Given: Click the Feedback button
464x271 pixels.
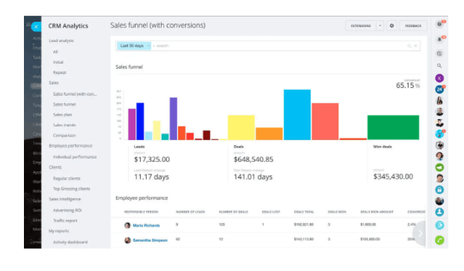Looking at the screenshot, I should point(413,25).
